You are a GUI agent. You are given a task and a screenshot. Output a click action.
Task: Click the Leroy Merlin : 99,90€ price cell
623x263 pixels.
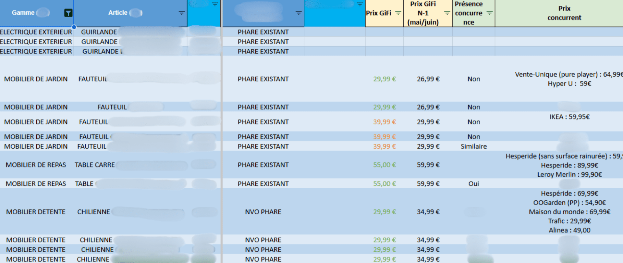[569, 174]
